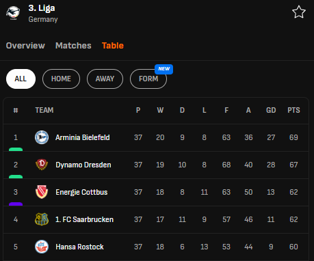Open the Matches tab

(73, 46)
